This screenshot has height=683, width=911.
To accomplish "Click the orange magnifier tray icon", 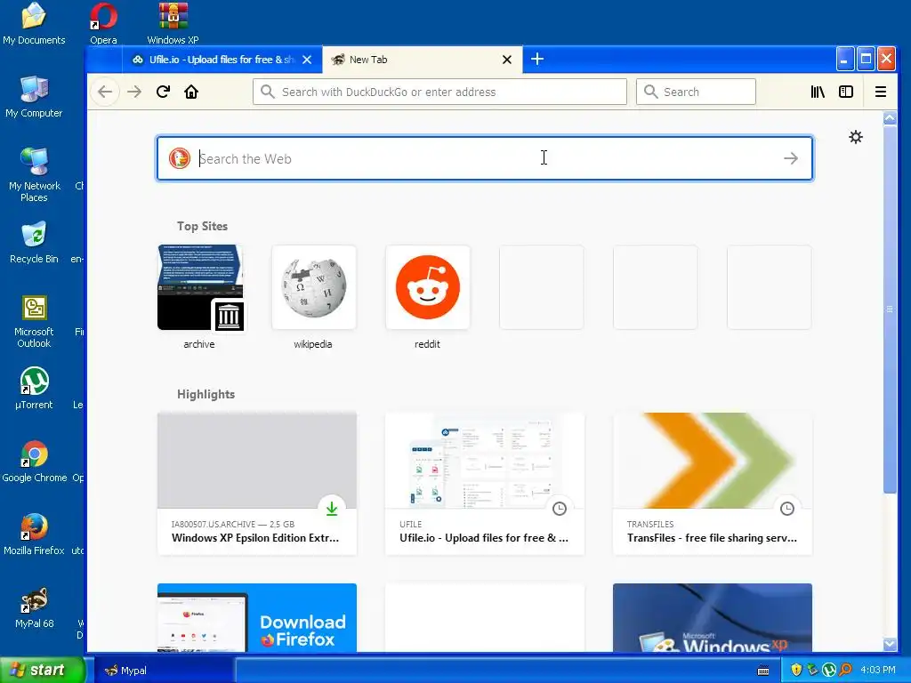I will (845, 670).
